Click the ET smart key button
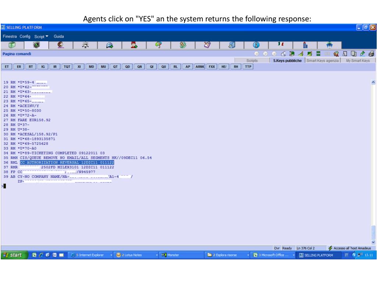This screenshot has height=283, width=377. (7, 67)
